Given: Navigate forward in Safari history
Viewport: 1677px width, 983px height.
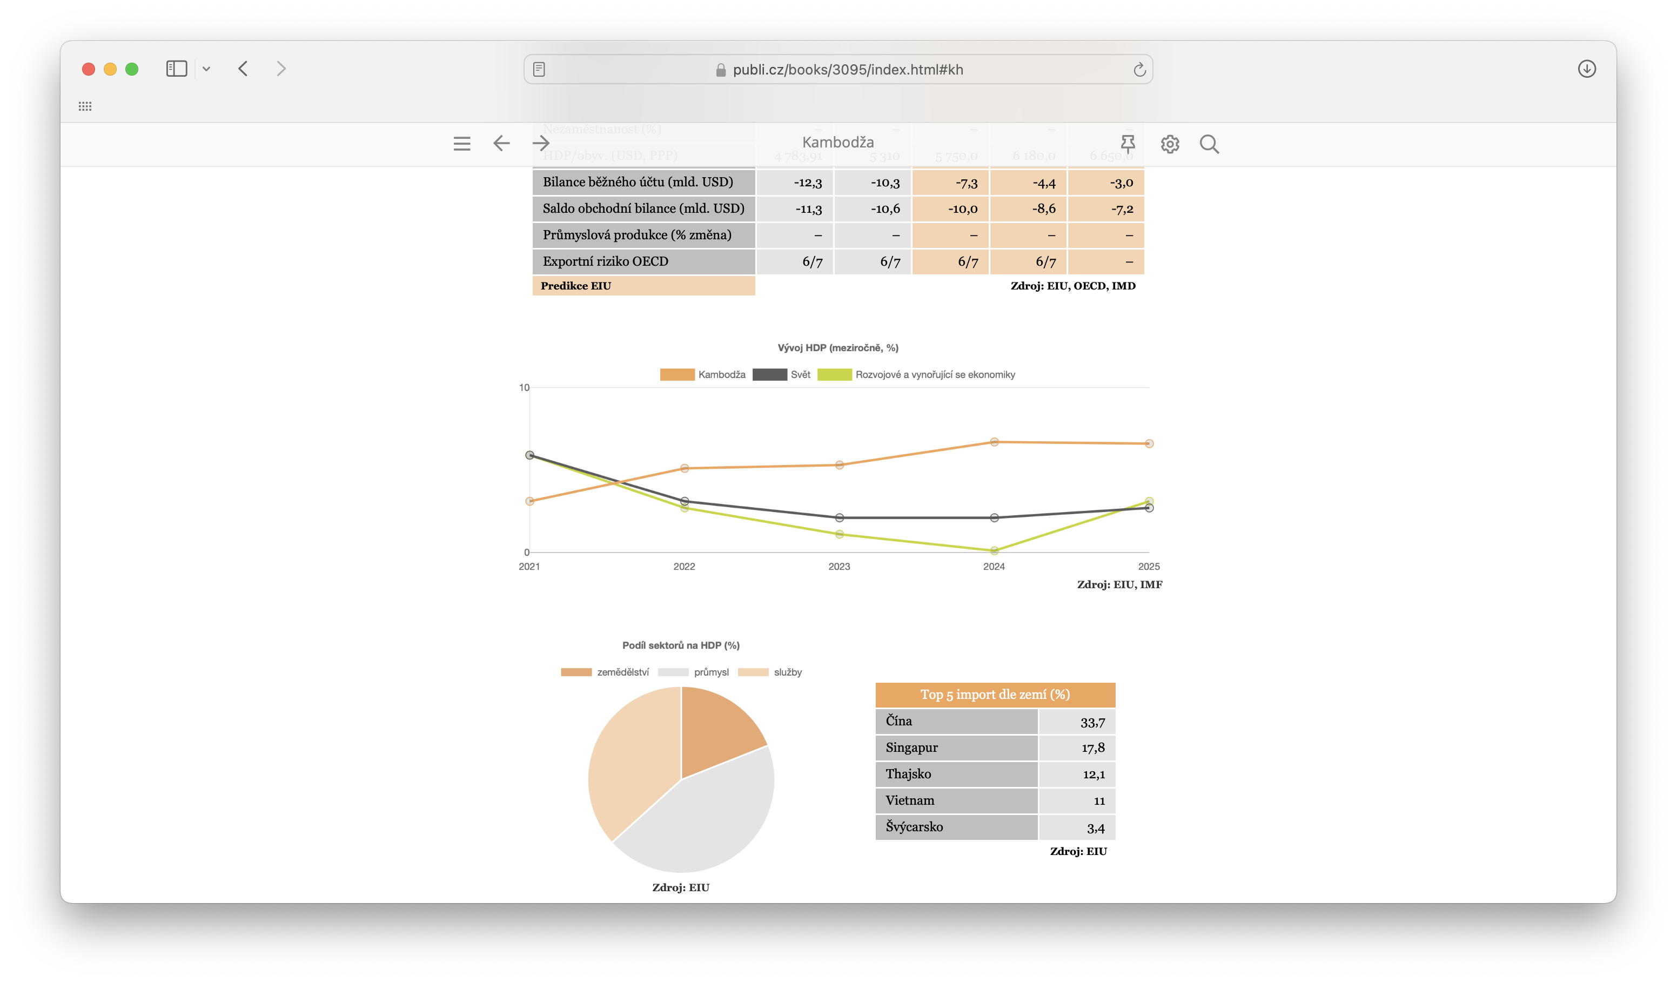Looking at the screenshot, I should pyautogui.click(x=281, y=69).
